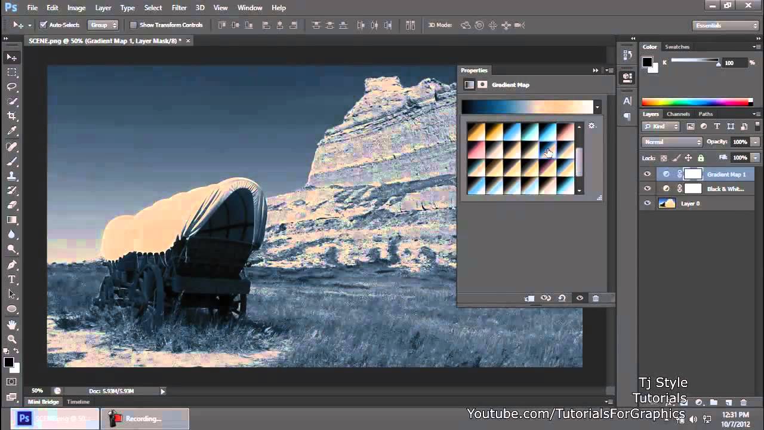Click the Properties delete adjustment trash icon
Viewport: 764px width, 430px height.
pyautogui.click(x=596, y=298)
